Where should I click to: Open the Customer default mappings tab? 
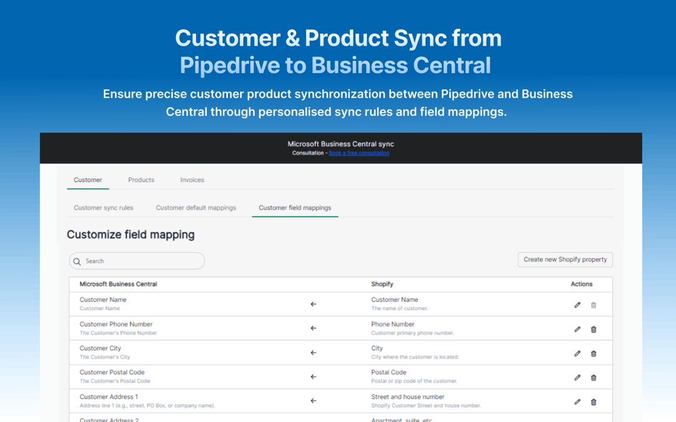click(x=196, y=207)
